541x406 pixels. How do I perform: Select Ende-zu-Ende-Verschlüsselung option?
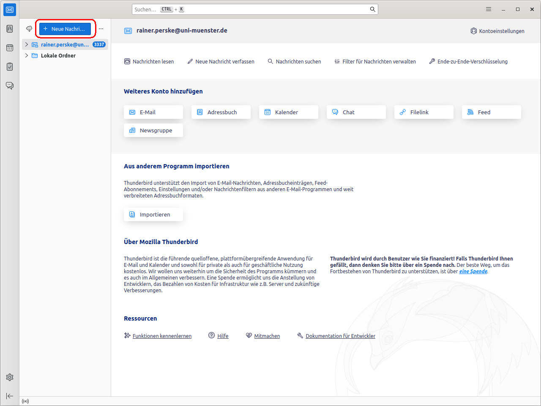click(468, 61)
